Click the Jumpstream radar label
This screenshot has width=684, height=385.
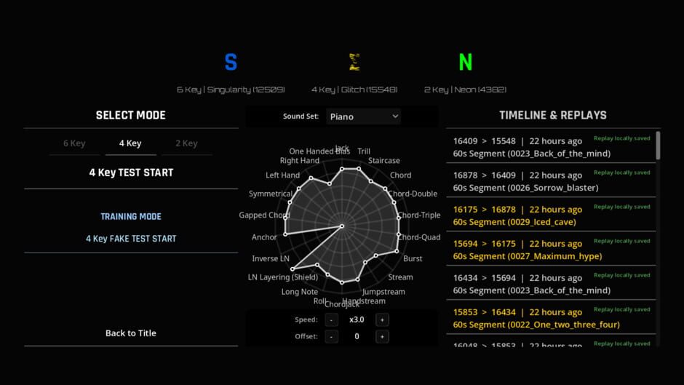pyautogui.click(x=383, y=292)
